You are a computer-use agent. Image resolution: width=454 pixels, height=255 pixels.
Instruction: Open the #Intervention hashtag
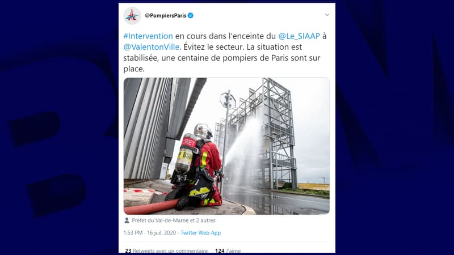[x=148, y=36]
